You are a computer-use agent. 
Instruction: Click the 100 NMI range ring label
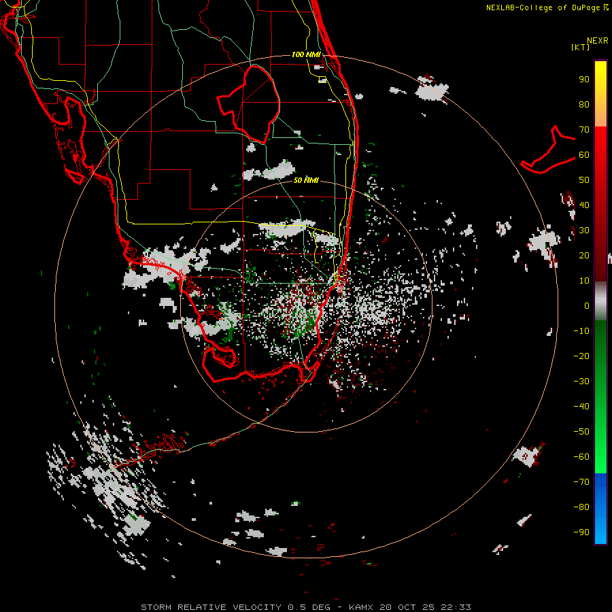coord(306,54)
